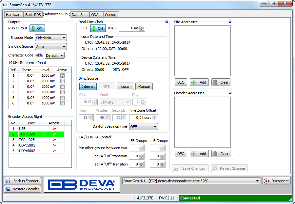Check Active box for reference 6
The image size is (295, 204).
[x=62, y=103]
